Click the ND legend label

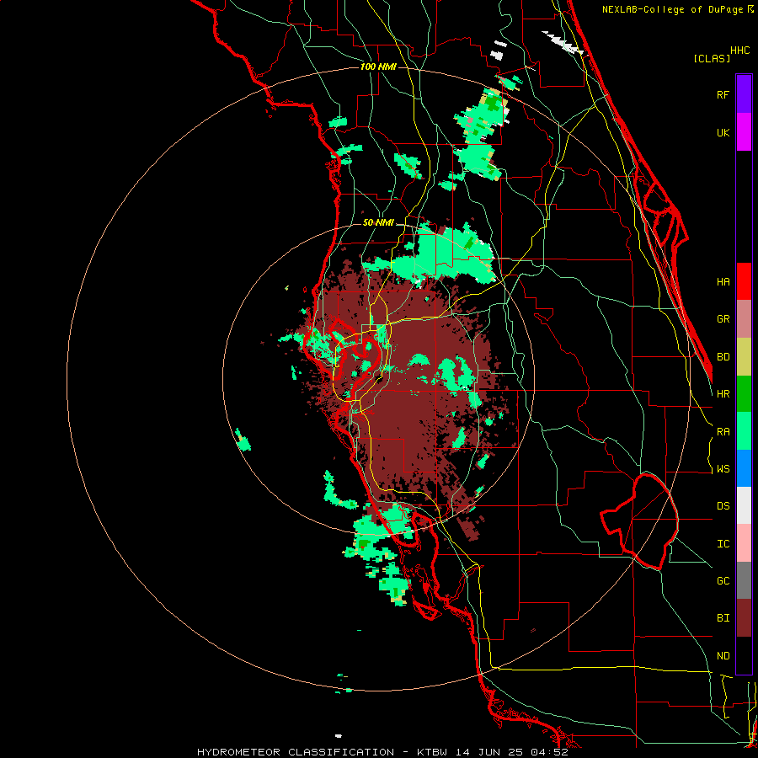click(723, 656)
